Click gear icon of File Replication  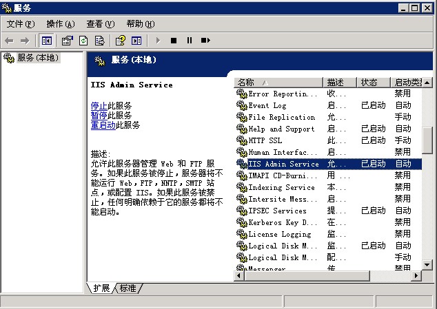pos(242,117)
